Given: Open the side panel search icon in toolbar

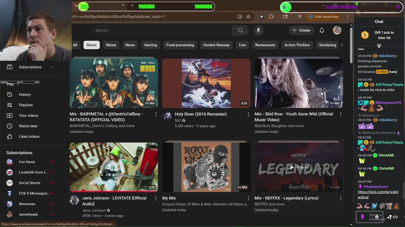Looking at the screenshot, I should 285,17.
